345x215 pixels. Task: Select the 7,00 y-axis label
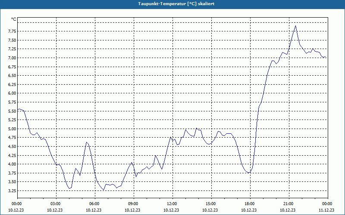tap(12, 58)
